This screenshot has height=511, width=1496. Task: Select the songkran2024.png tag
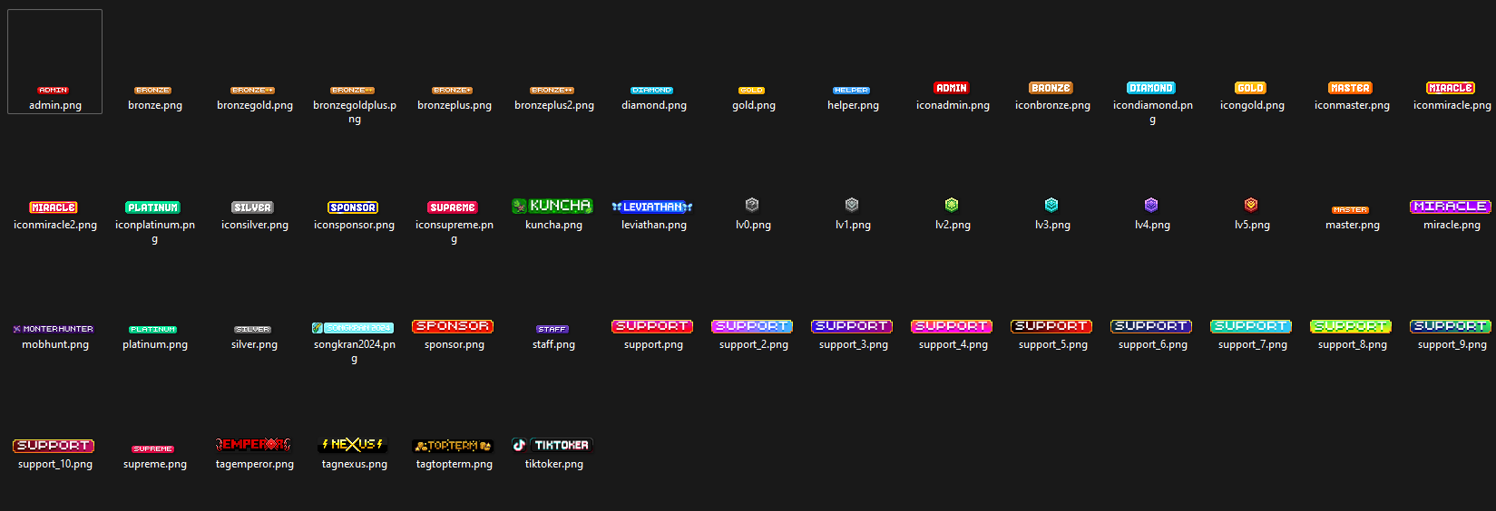353,328
